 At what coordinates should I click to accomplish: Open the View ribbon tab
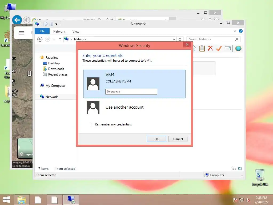[x=76, y=31]
